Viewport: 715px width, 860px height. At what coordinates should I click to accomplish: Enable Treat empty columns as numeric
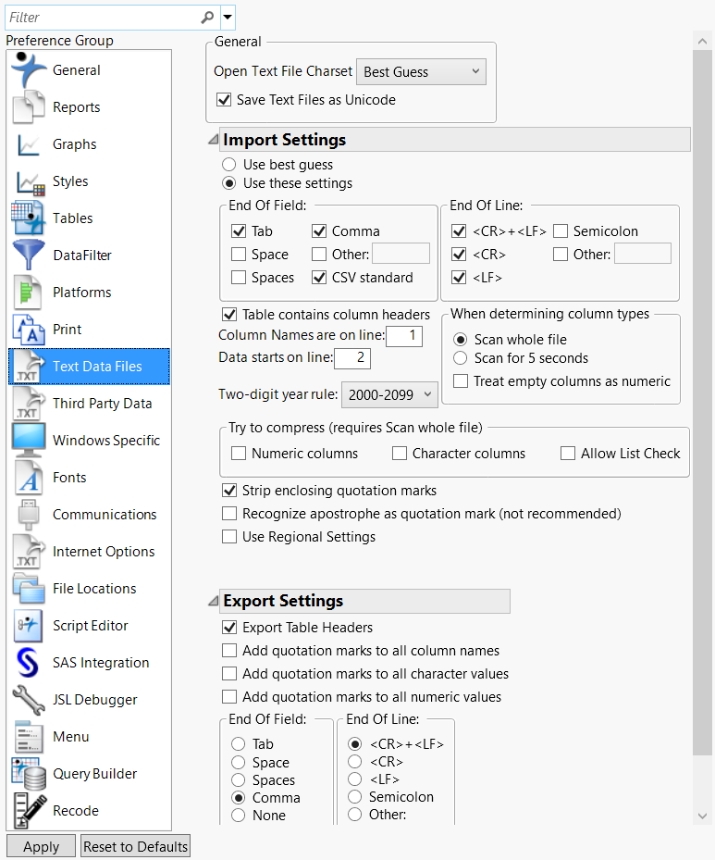tap(461, 381)
